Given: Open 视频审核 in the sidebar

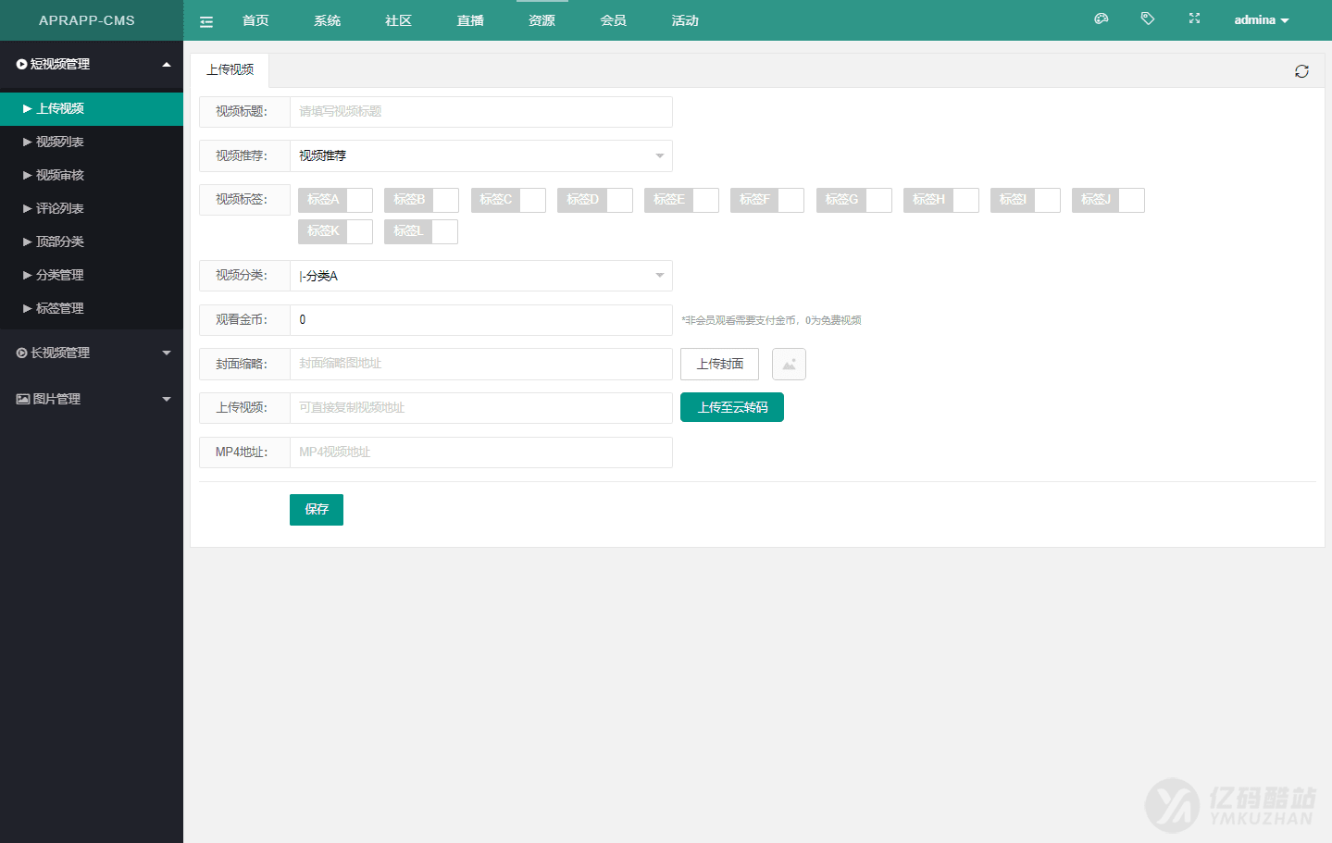Looking at the screenshot, I should [60, 175].
